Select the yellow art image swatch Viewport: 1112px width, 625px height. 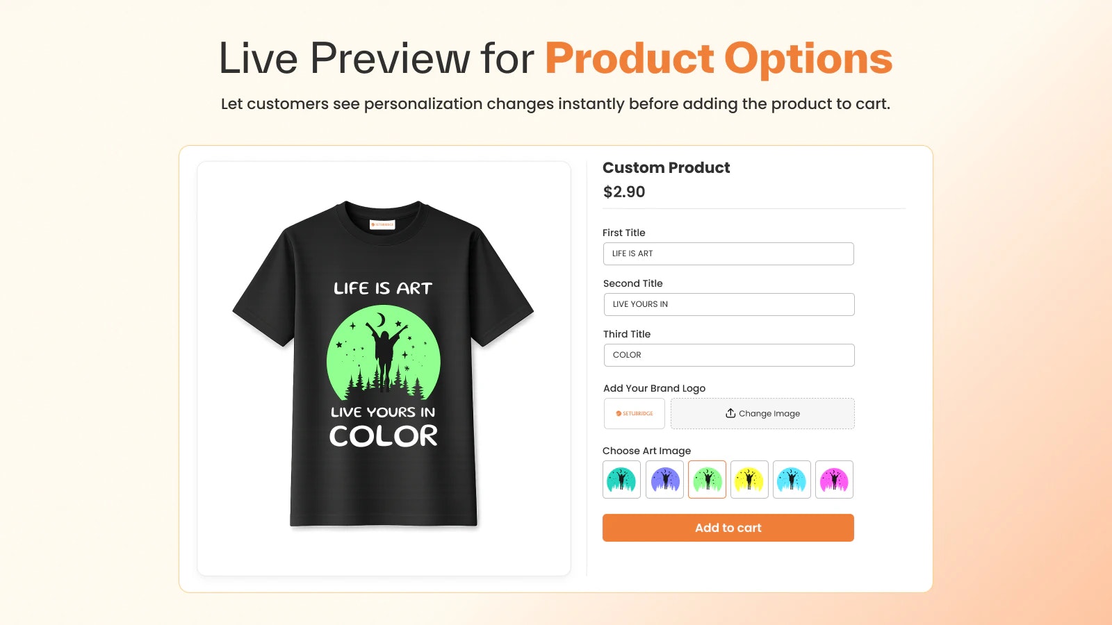point(749,479)
